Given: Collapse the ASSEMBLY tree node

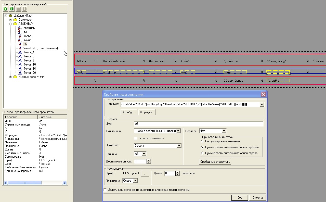Looking at the screenshot, I should (x=11, y=24).
